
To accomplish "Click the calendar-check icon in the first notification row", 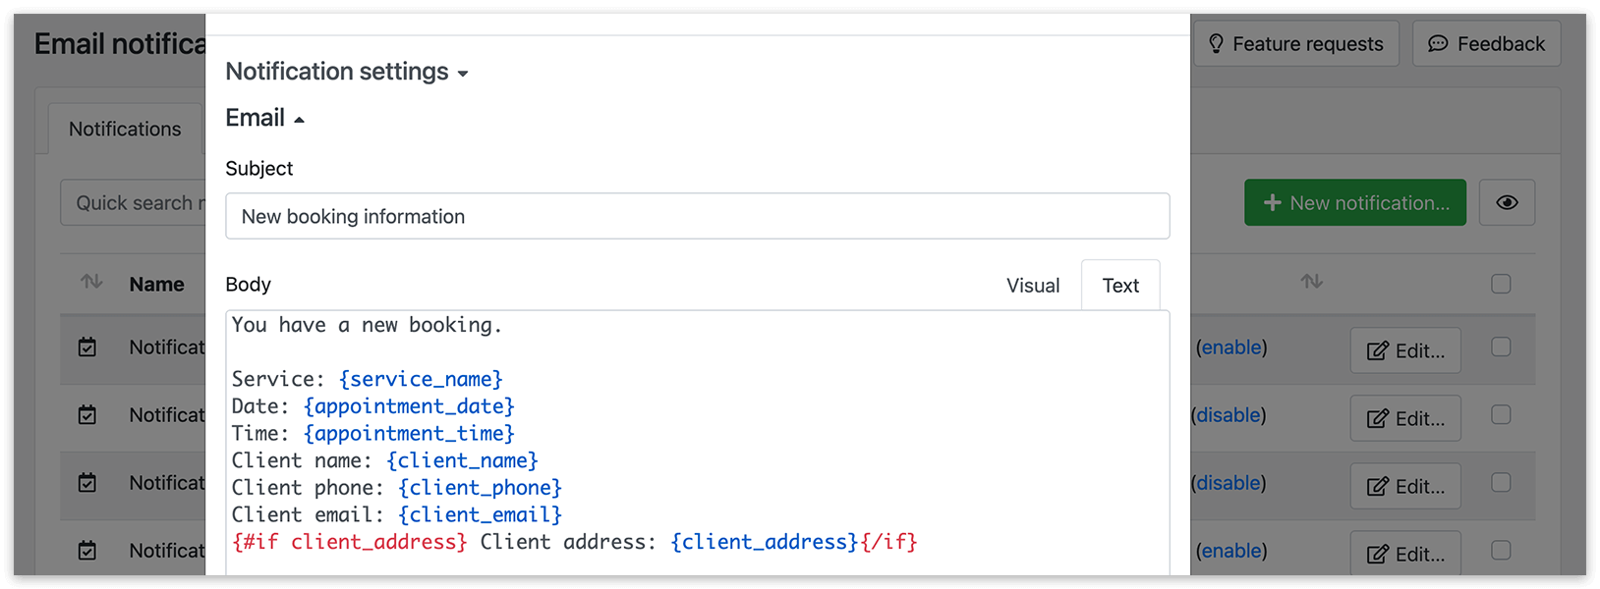I will [87, 347].
